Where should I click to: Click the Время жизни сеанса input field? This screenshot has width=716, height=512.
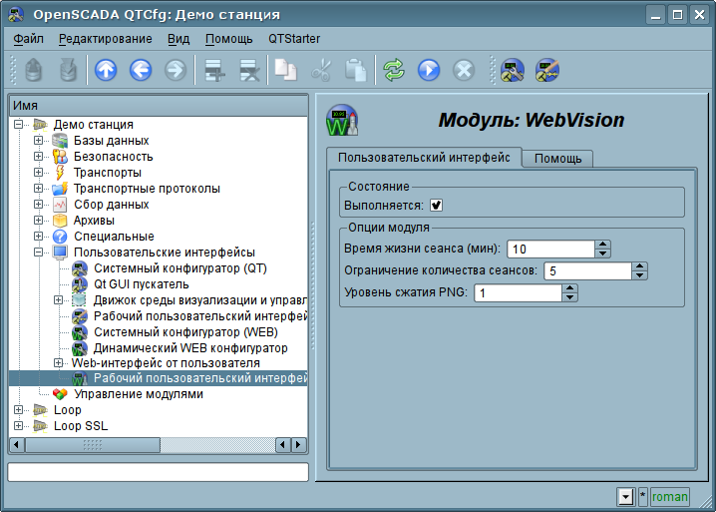click(550, 250)
